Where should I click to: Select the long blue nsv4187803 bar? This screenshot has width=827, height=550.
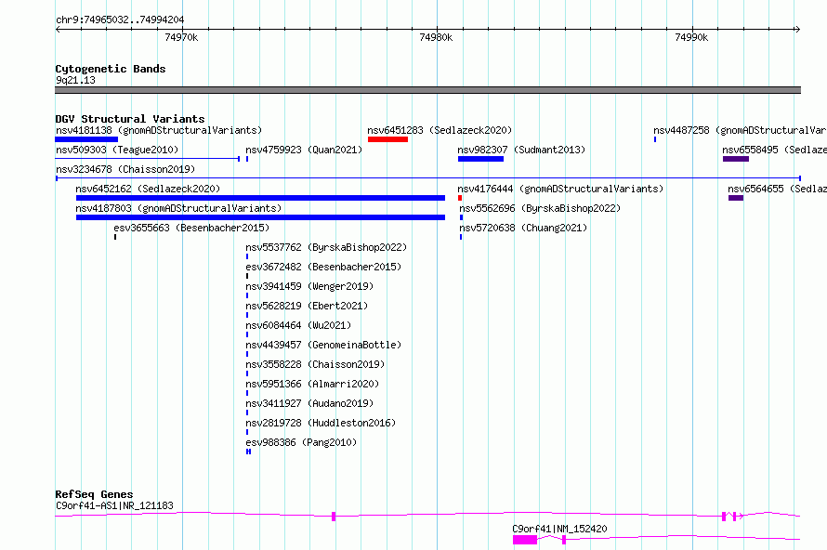tap(260, 217)
